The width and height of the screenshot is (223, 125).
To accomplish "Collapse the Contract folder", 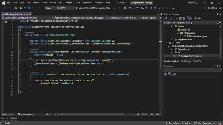I will (172, 26).
